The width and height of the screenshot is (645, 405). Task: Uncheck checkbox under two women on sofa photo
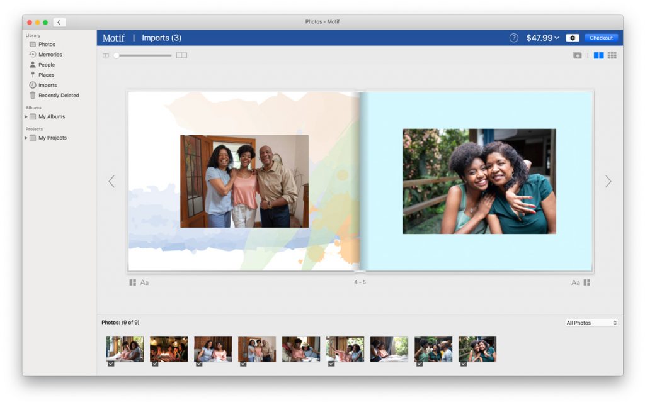click(x=199, y=364)
